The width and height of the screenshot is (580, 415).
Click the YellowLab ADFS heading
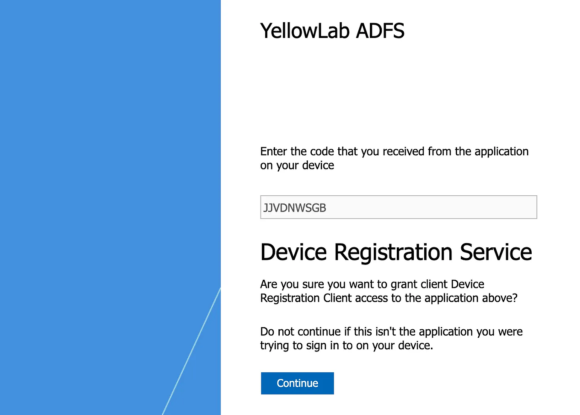(332, 30)
